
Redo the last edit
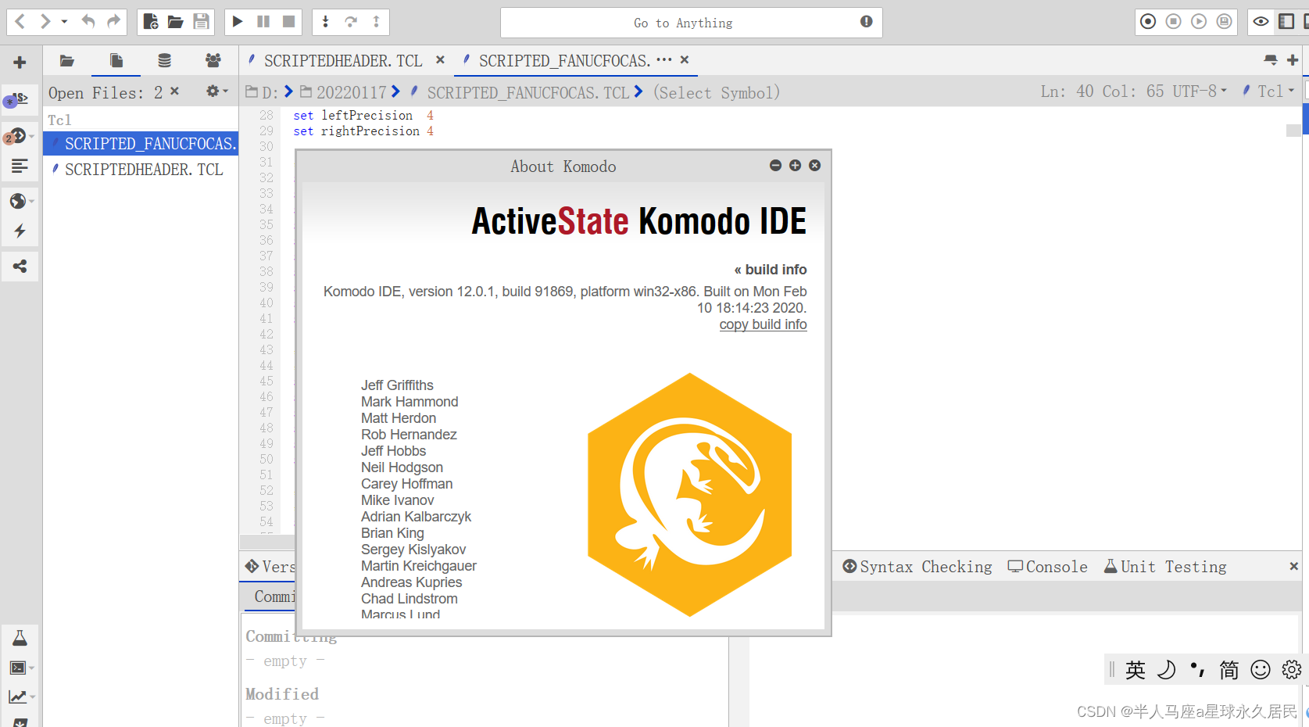114,22
